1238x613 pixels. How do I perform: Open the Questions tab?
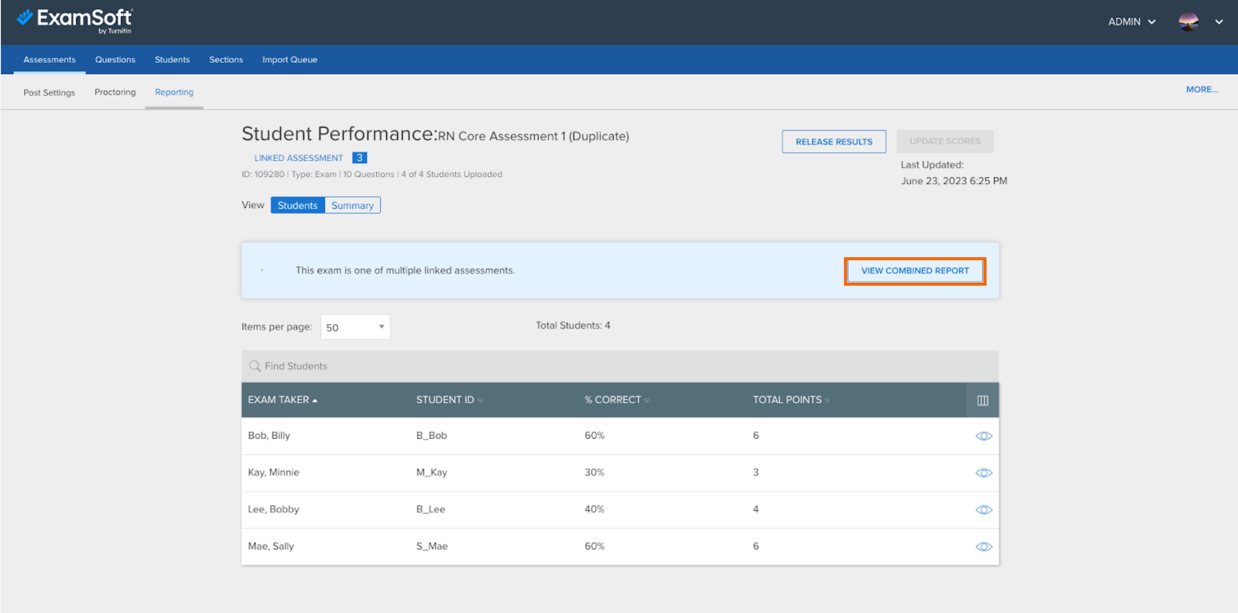coord(115,60)
